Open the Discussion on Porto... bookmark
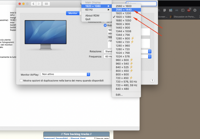 click(x=183, y=17)
